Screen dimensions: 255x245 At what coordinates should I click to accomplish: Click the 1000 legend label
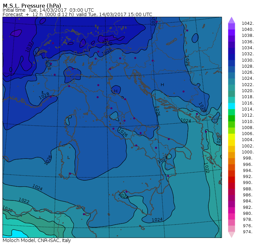point(248,152)
